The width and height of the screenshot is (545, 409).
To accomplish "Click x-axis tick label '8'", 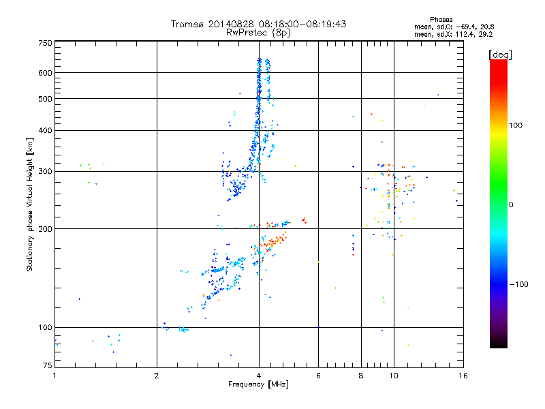I will click(361, 376).
